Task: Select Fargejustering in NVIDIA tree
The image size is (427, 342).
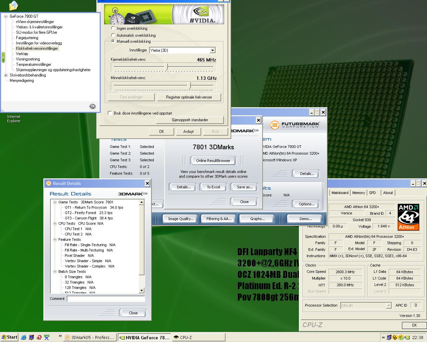Action: pyautogui.click(x=27, y=38)
